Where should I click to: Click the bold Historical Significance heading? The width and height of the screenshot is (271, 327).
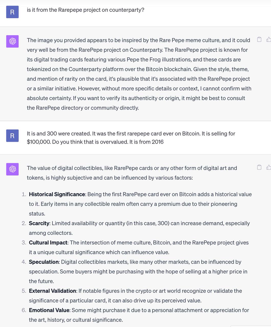click(x=57, y=194)
